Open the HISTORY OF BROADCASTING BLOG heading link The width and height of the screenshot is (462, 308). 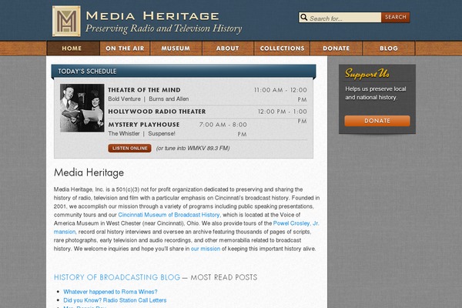click(117, 277)
